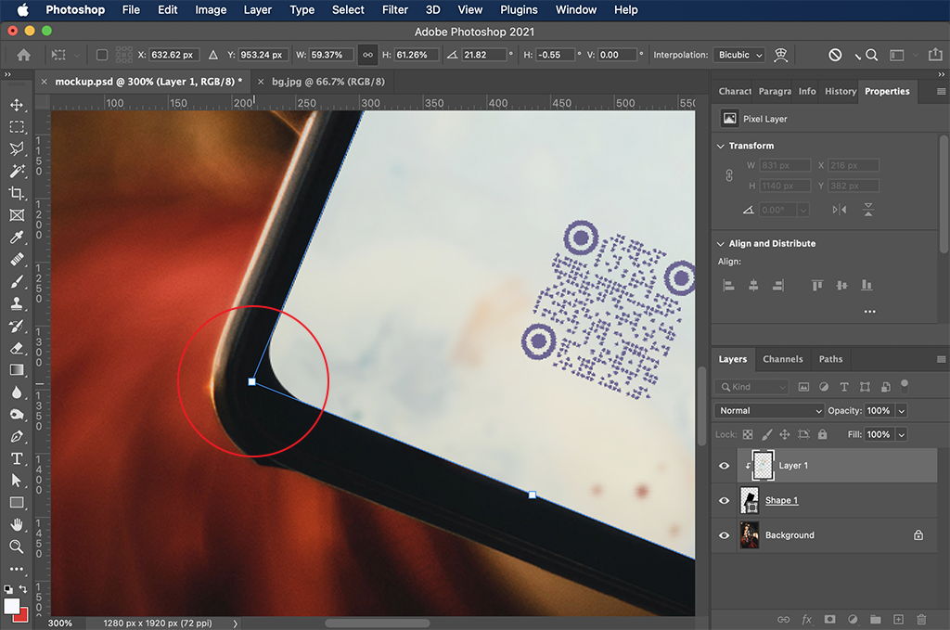Select the Pen tool

point(17,436)
